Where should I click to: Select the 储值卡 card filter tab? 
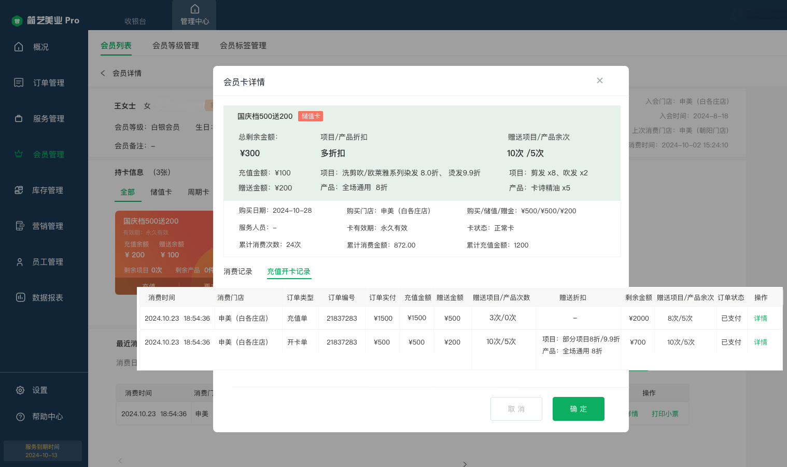161,192
